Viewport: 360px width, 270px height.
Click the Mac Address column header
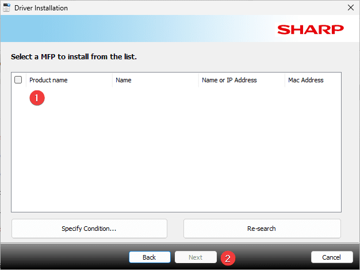click(x=305, y=80)
